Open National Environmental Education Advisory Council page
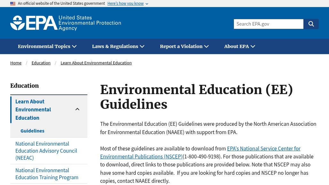This screenshot has height=185, width=329. 46,151
